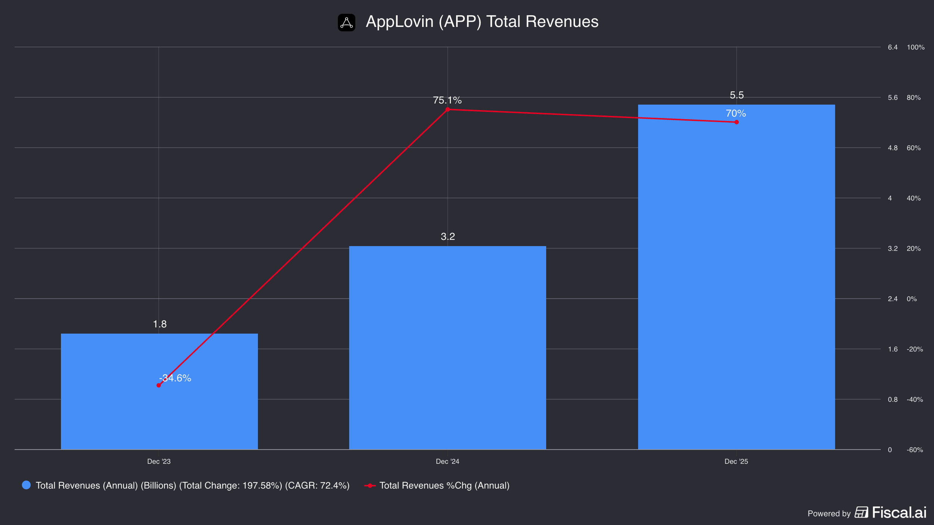The height and width of the screenshot is (525, 934).
Task: Click the Dec '25 revenue bar
Action: pyautogui.click(x=736, y=277)
